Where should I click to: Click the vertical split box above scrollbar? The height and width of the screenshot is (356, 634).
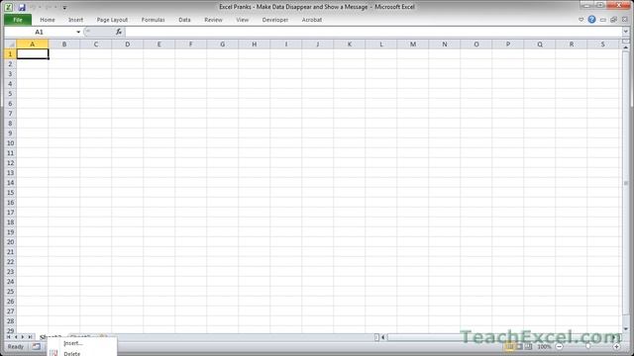[x=626, y=42]
